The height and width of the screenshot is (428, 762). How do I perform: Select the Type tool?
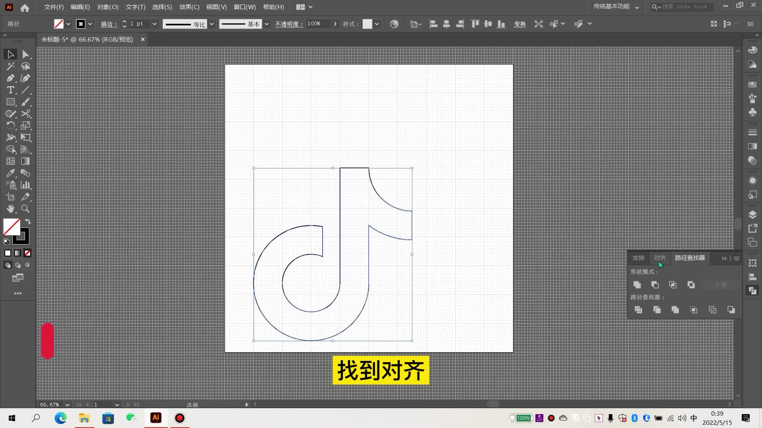pyautogui.click(x=10, y=90)
